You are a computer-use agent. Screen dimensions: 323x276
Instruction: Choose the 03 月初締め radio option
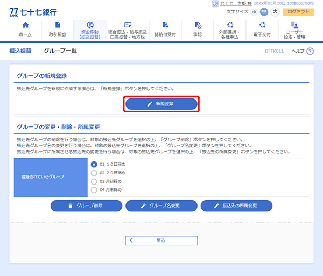[x=94, y=181]
